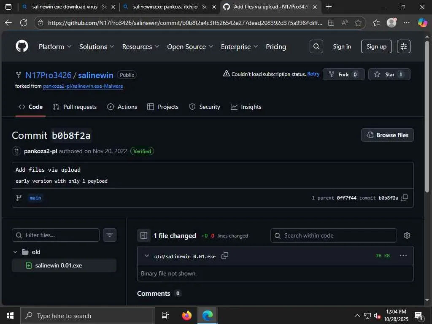
Task: Switch to 'salinewin.exe pankoza itch.io' browser tab
Action: (x=170, y=7)
